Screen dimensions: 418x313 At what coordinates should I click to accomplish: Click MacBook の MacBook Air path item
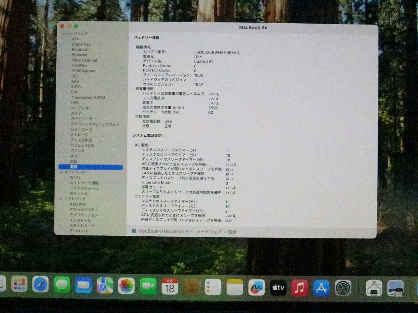[x=165, y=231]
